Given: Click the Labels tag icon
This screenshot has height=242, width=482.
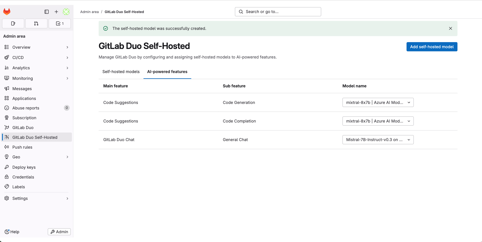Looking at the screenshot, I should [x=7, y=187].
